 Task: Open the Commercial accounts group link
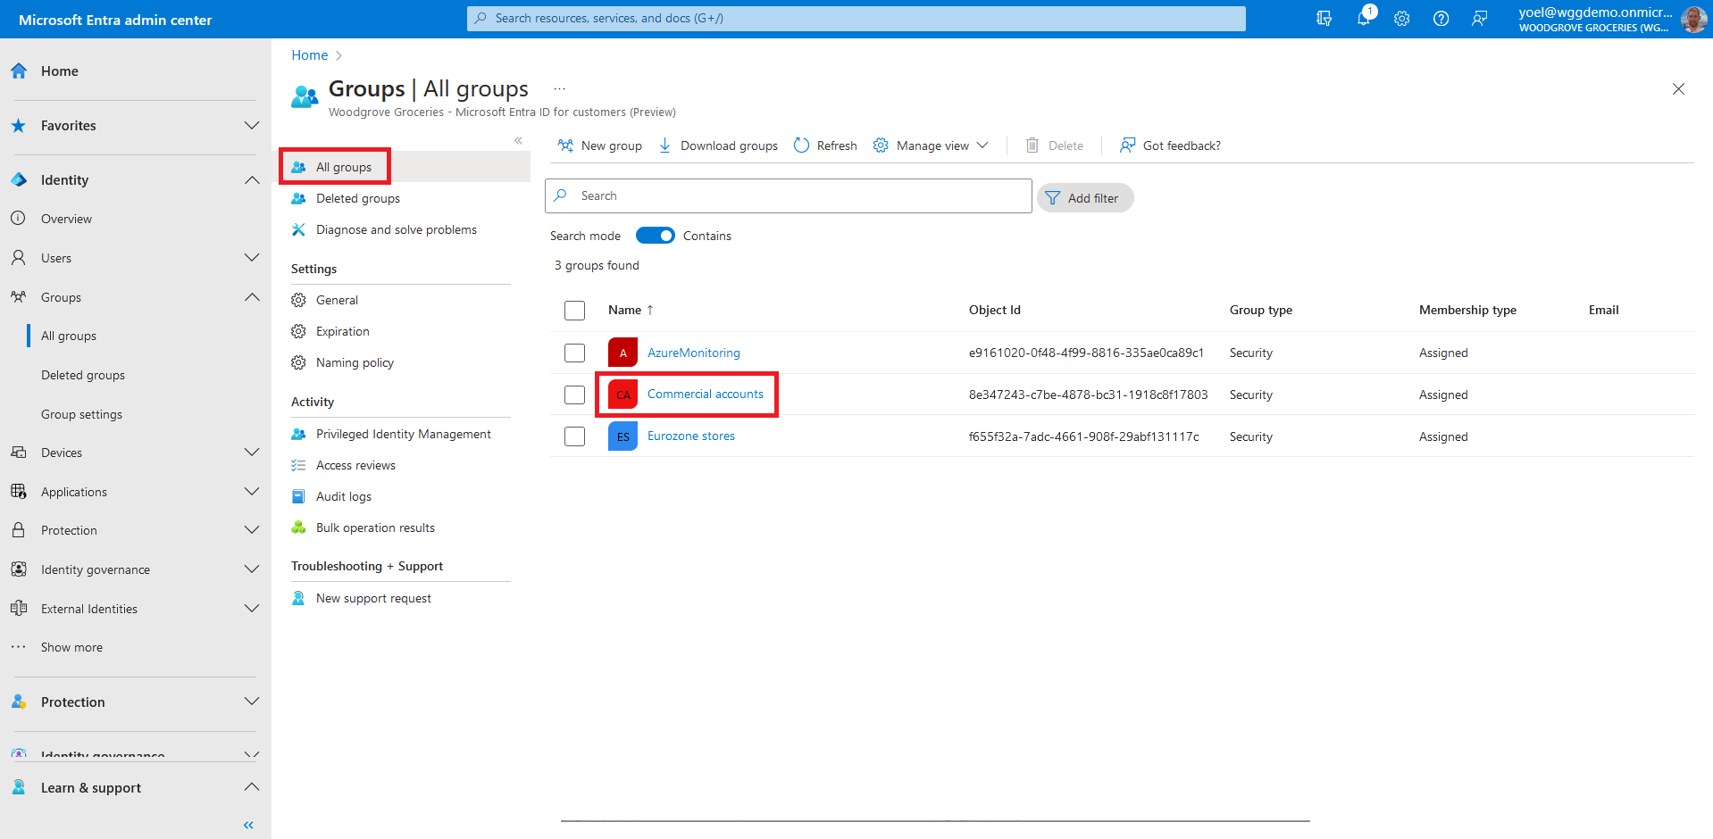(x=705, y=395)
